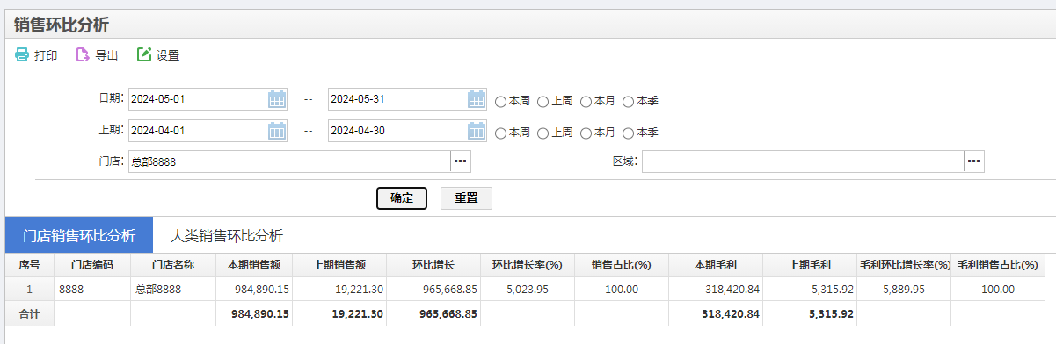Select 上周 radio in the 上期 row
Image resolution: width=1056 pixels, height=344 pixels.
click(x=543, y=133)
